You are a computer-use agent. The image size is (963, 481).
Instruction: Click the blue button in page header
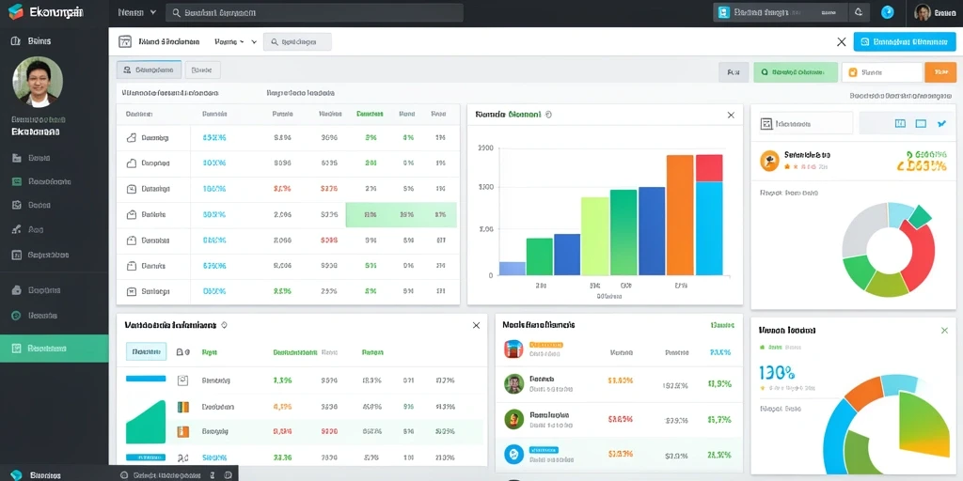coord(905,41)
